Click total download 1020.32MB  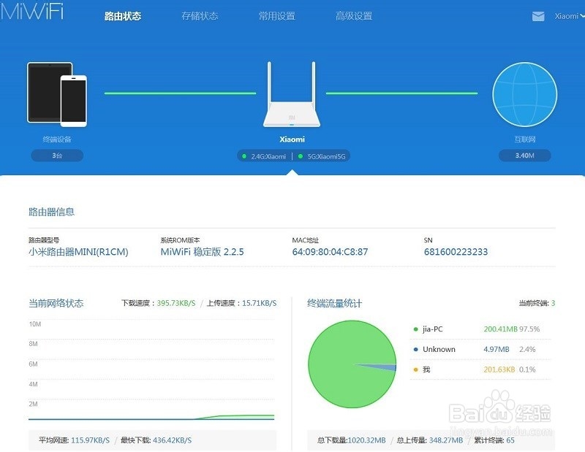pyautogui.click(x=366, y=440)
